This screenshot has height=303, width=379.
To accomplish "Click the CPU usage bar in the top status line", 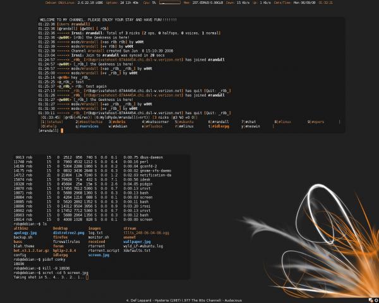I will point(170,3).
